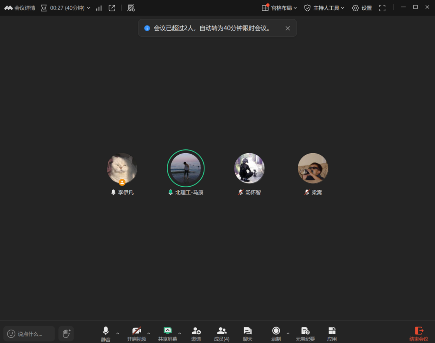Image resolution: width=435 pixels, height=343 pixels.
Task: Click the 说点什么 message input field
Action: (30, 334)
